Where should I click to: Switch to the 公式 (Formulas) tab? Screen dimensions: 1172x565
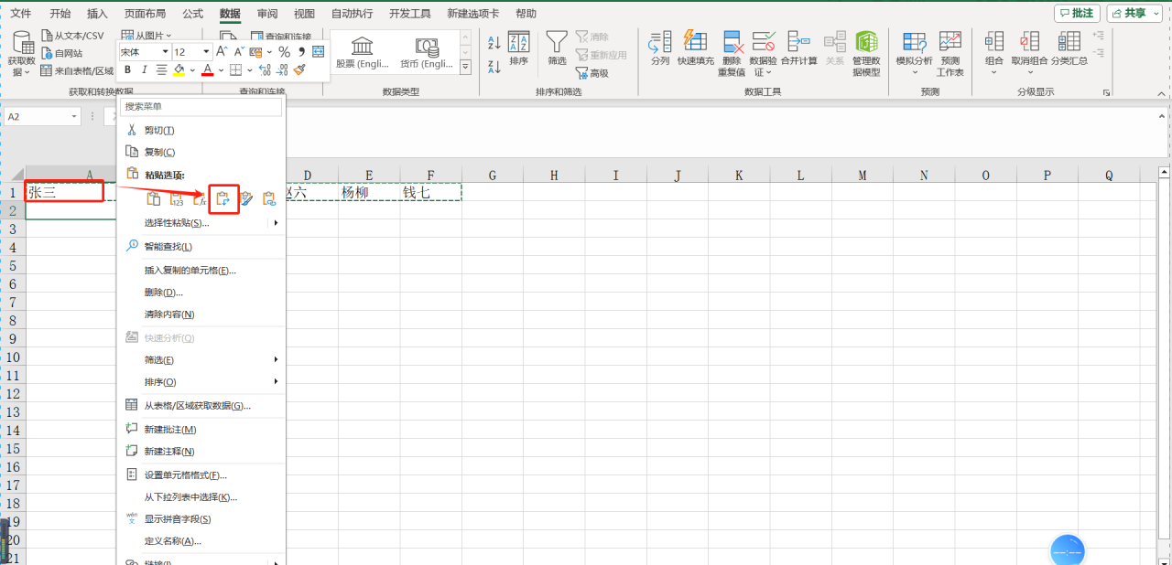[x=192, y=14]
